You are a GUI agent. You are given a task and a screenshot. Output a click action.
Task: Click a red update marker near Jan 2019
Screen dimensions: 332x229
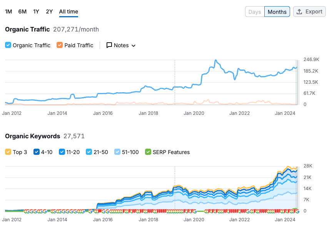(x=171, y=211)
